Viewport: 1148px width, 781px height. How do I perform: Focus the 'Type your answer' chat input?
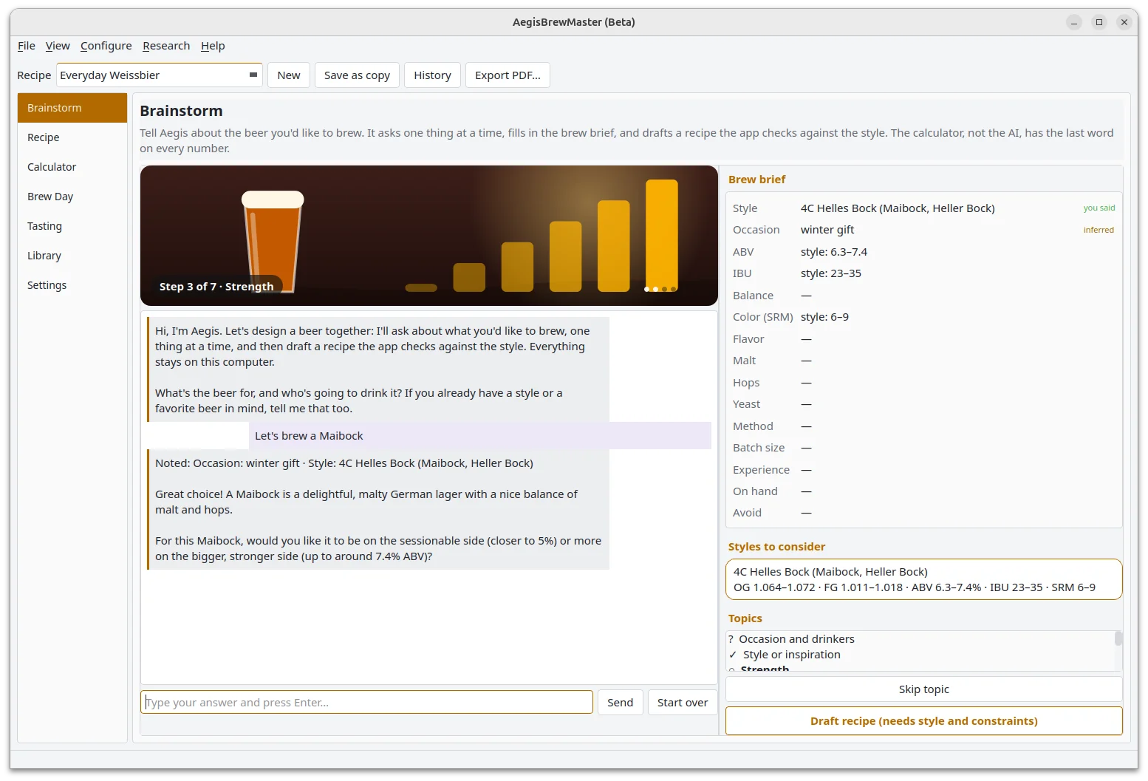366,702
